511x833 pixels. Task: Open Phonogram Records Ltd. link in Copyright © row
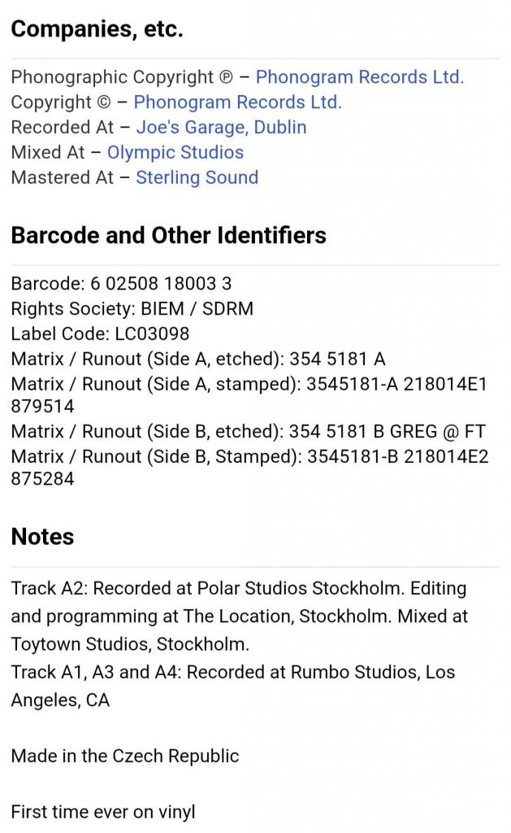(x=237, y=102)
